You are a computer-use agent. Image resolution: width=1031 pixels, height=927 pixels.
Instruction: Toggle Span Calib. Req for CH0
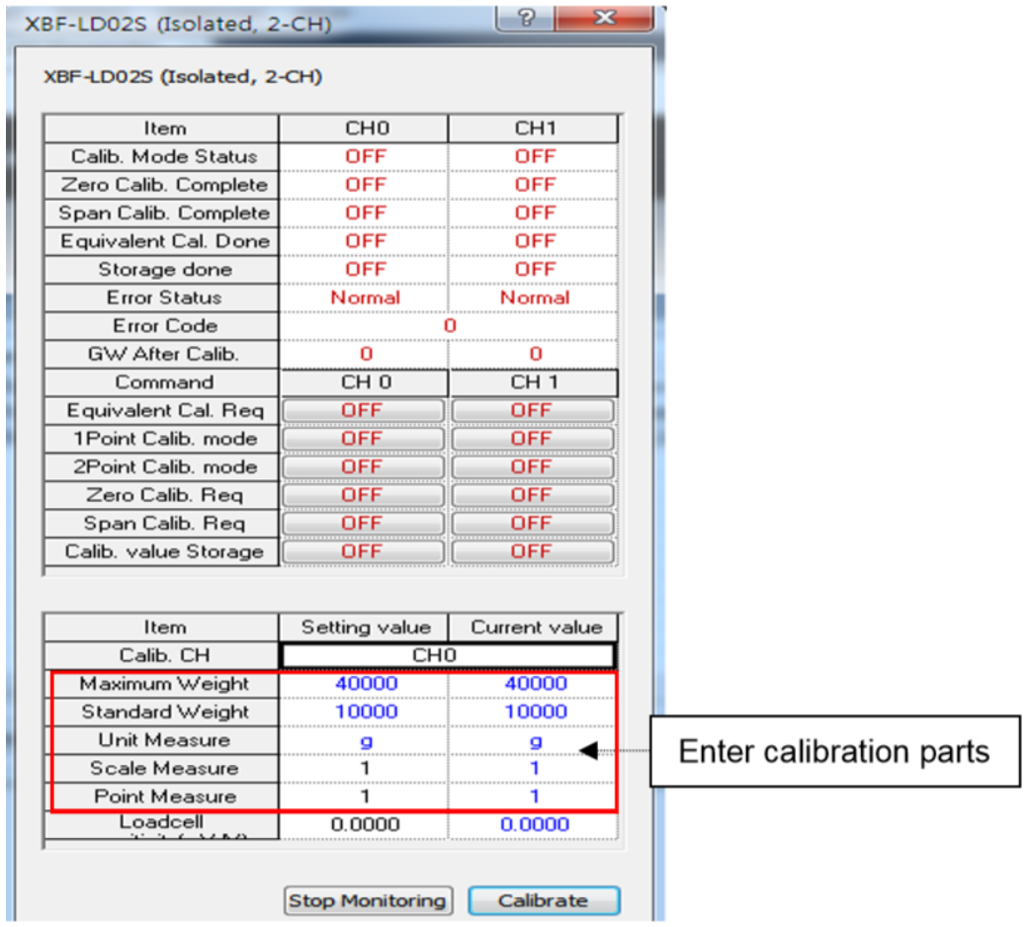tap(363, 523)
